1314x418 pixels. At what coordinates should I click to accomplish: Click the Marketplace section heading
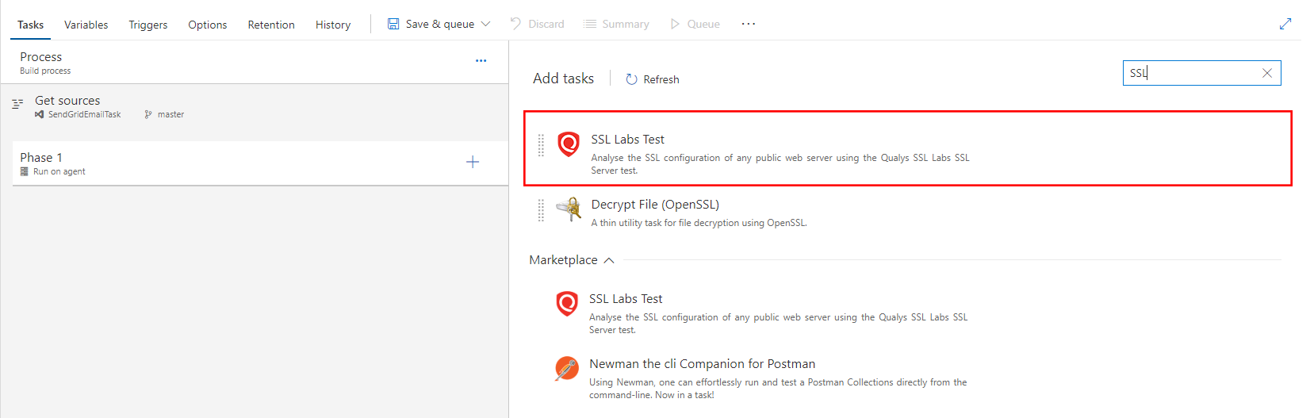click(x=563, y=260)
